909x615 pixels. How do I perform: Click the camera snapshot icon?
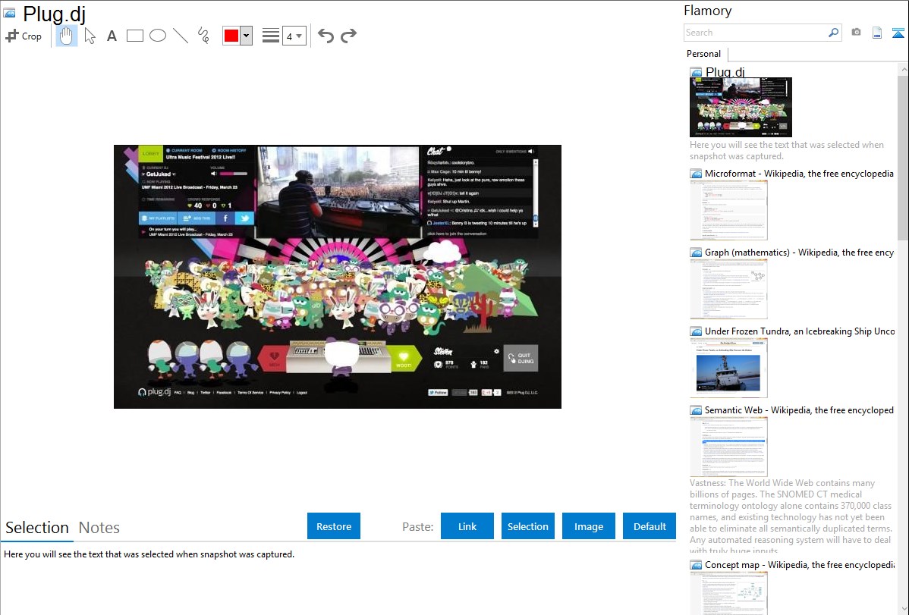pyautogui.click(x=856, y=33)
